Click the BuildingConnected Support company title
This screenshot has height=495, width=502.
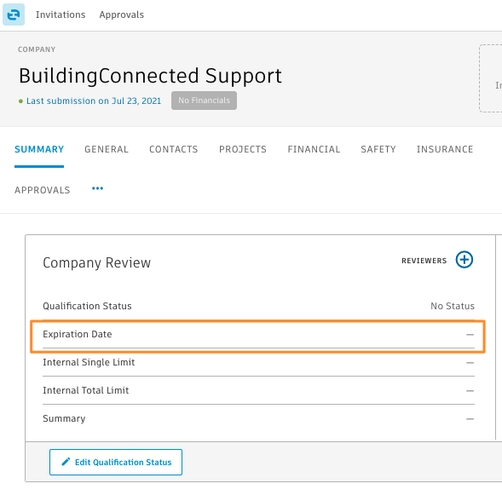click(x=150, y=76)
